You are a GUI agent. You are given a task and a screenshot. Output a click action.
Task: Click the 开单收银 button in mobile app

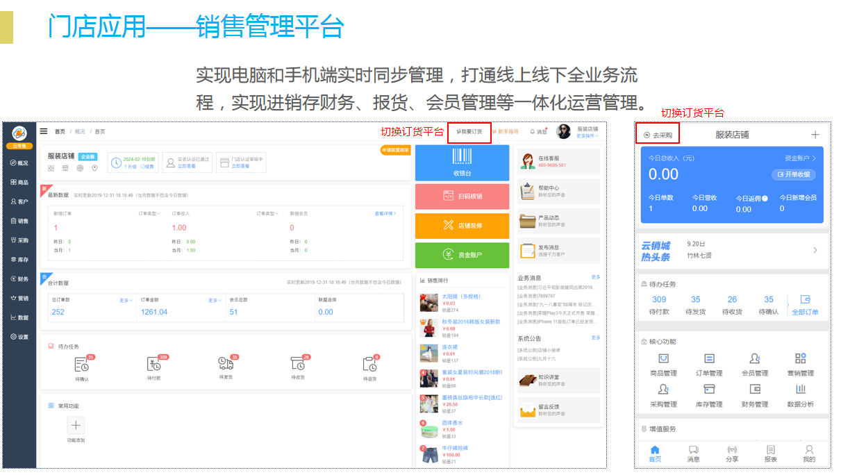pos(794,174)
